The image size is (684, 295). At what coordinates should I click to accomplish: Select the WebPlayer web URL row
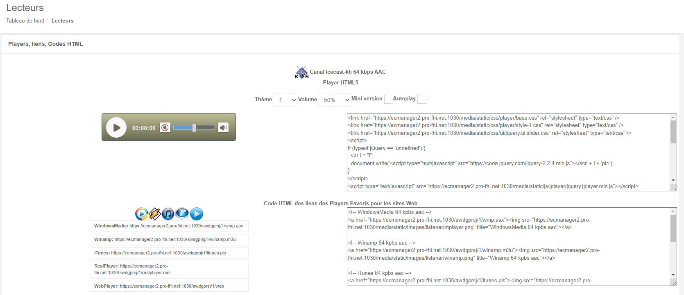(x=169, y=286)
